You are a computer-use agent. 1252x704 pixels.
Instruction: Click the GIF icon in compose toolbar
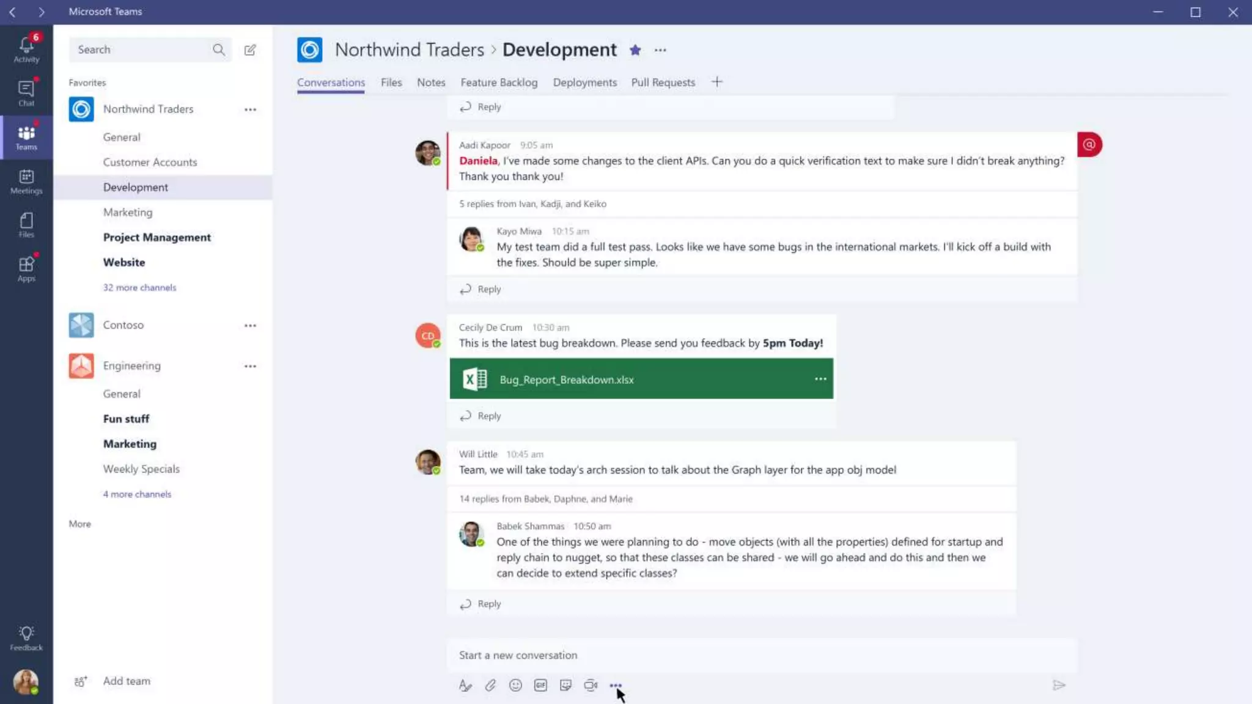point(540,685)
